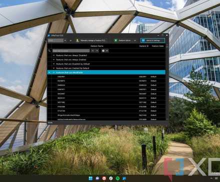Viewport: 220px width, 182px height.
Task: Click the Perform action button
Action: click(123, 40)
